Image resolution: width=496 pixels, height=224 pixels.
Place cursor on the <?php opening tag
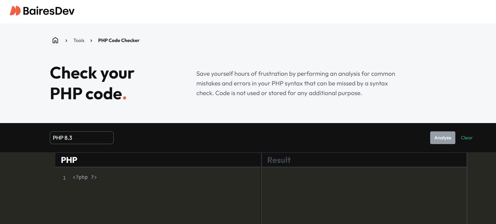click(x=80, y=177)
